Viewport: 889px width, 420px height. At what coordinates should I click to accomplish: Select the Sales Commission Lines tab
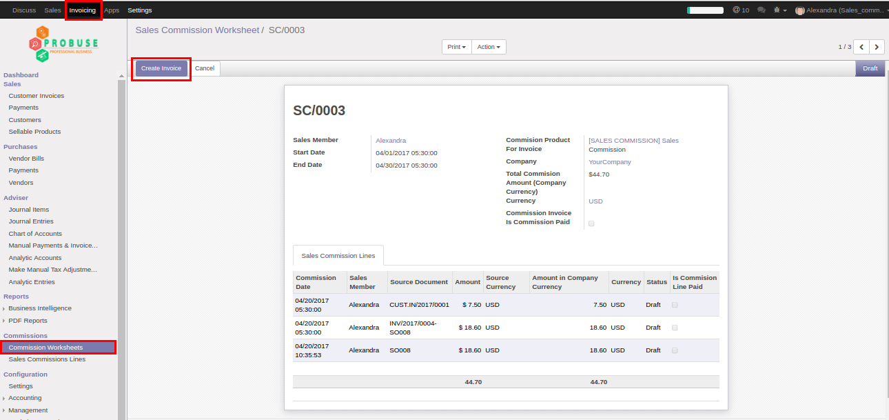[338, 255]
